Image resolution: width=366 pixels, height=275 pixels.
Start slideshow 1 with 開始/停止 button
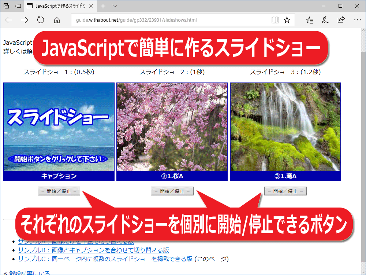[x=59, y=191]
